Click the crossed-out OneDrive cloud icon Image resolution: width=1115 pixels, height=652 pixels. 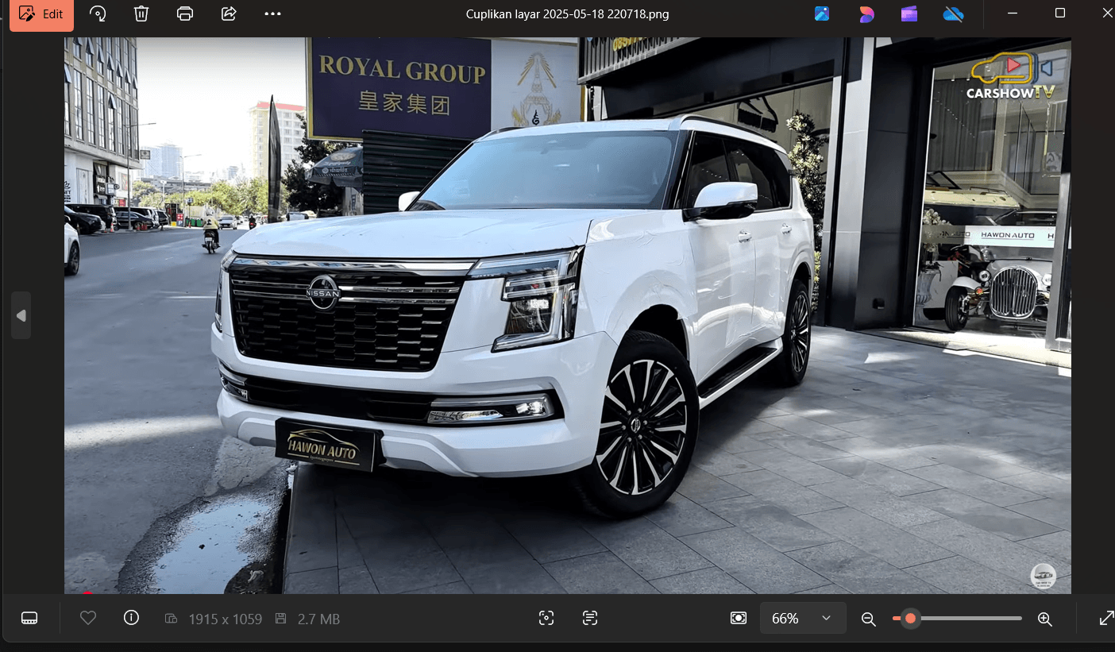[953, 14]
